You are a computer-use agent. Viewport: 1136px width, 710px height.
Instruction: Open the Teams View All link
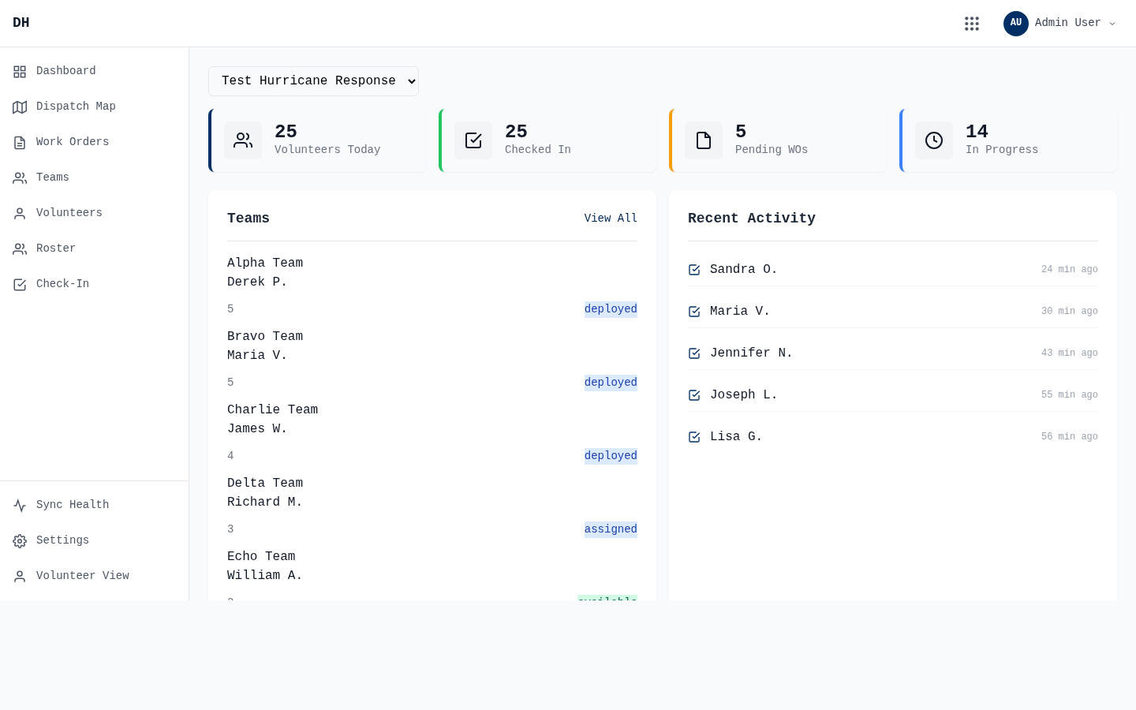[611, 219]
